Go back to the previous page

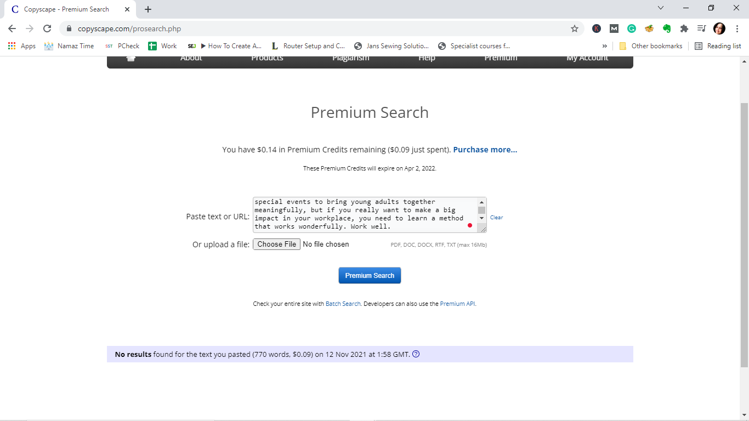click(12, 29)
